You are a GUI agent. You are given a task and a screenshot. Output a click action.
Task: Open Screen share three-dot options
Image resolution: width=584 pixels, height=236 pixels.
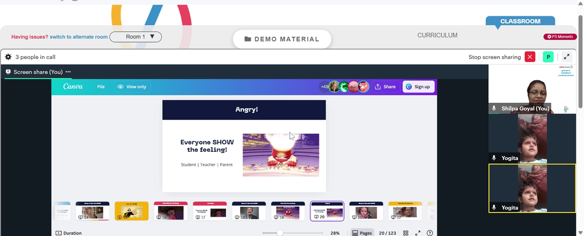68,72
